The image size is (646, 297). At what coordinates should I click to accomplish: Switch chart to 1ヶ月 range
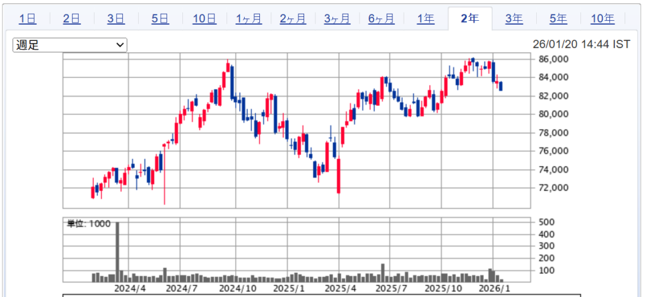[x=249, y=19]
